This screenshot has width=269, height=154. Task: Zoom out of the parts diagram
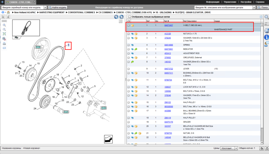click(4, 30)
